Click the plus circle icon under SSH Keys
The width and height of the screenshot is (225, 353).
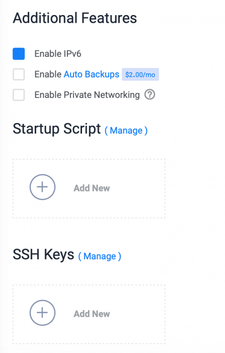point(42,313)
